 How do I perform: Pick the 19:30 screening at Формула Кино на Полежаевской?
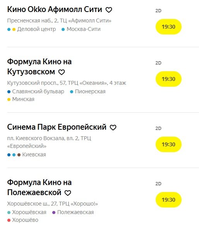coord(168,200)
